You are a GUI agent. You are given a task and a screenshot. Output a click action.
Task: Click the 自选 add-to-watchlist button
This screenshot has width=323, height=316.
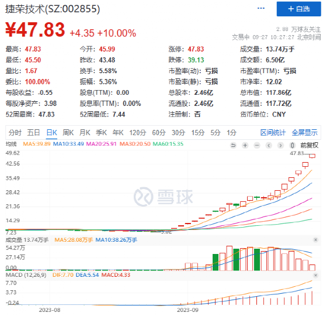coord(298,9)
